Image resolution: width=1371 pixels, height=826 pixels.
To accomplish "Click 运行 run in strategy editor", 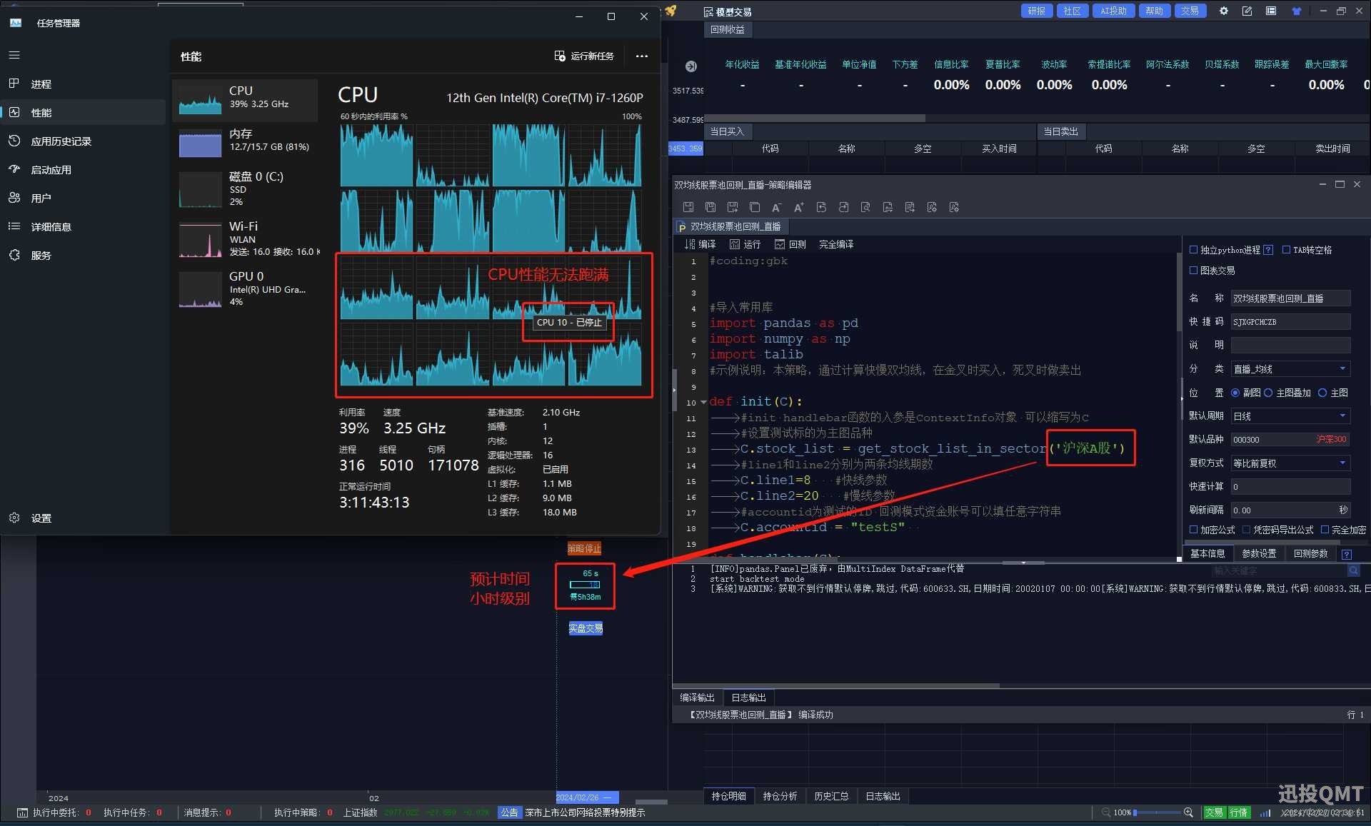I will point(745,244).
